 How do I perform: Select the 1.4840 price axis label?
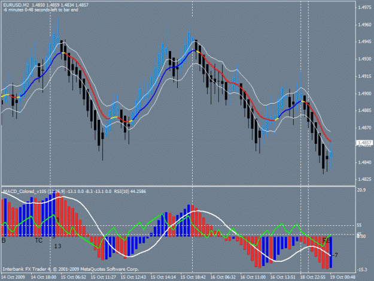364,162
